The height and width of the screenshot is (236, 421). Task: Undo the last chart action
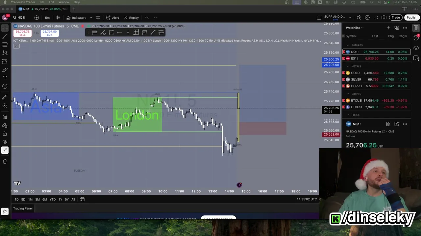pyautogui.click(x=147, y=18)
